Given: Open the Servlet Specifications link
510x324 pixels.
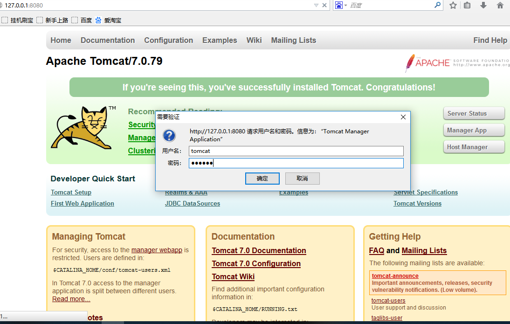Looking at the screenshot, I should [426, 192].
